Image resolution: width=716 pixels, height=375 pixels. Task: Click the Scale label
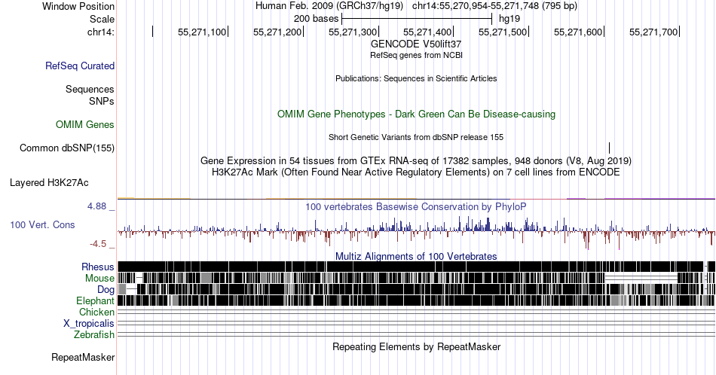pyautogui.click(x=102, y=19)
